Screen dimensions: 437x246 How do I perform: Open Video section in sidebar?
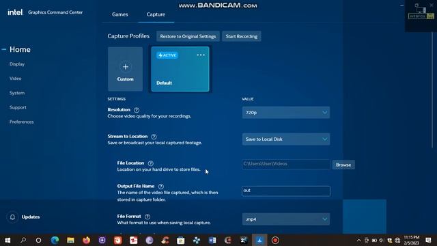(x=15, y=79)
